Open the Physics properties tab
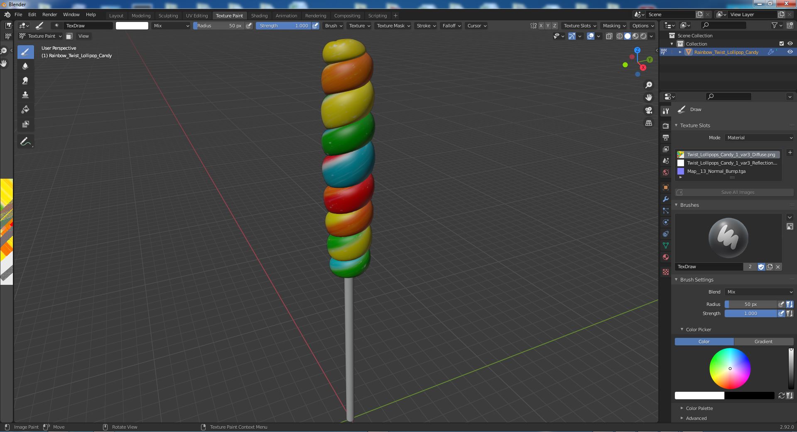The height and width of the screenshot is (432, 797). click(666, 222)
